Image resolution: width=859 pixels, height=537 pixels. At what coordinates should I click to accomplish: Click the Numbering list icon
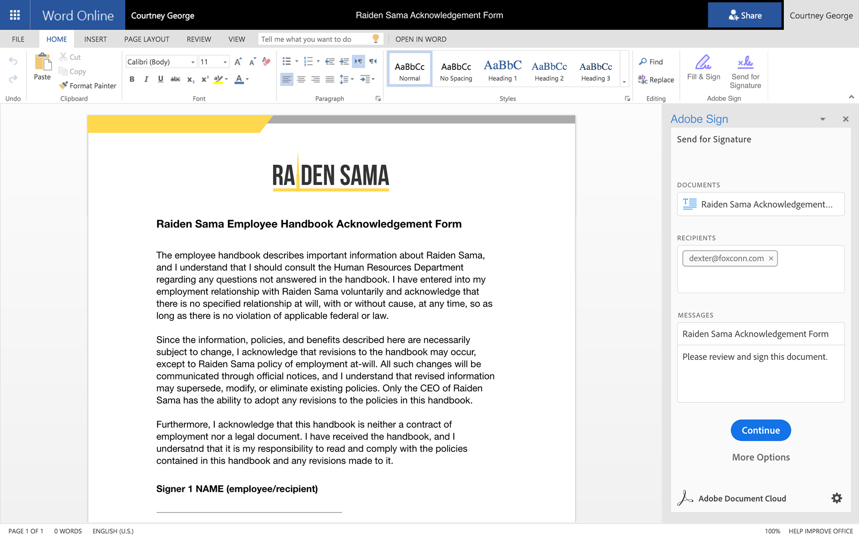308,61
